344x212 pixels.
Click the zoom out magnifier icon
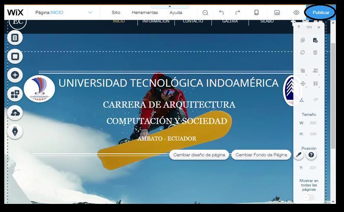pyautogui.click(x=205, y=13)
